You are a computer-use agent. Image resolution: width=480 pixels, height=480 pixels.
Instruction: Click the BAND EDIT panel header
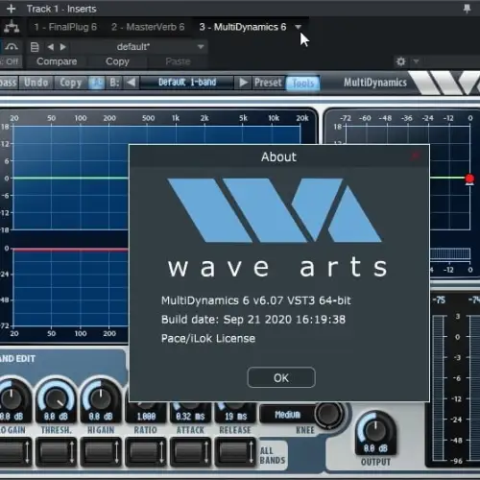[17, 359]
